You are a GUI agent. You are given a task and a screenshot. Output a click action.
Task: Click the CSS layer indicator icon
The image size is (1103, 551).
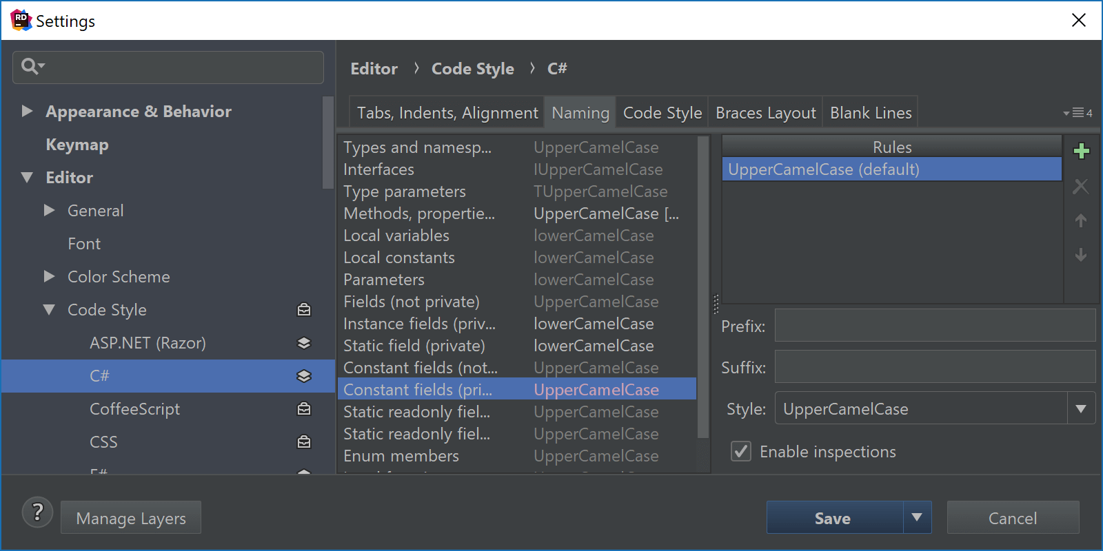[304, 442]
